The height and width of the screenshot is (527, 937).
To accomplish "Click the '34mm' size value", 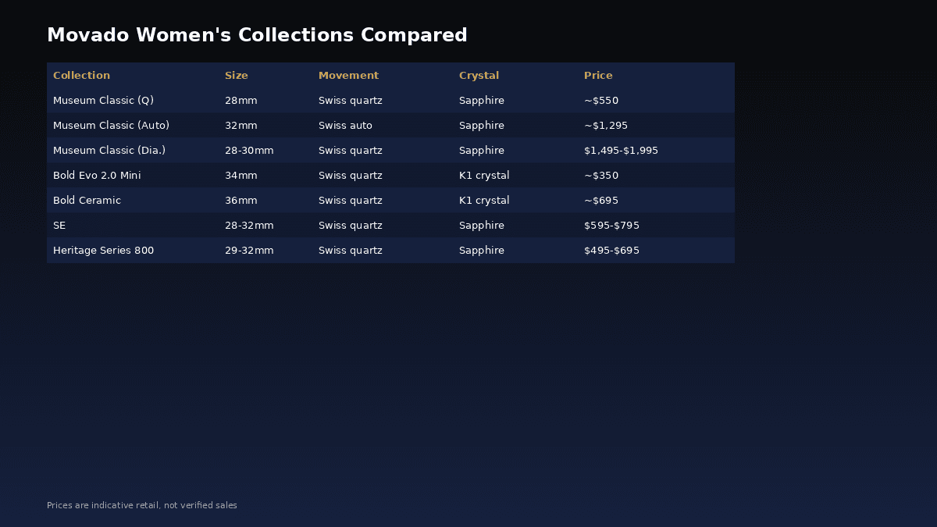I will click(240, 176).
